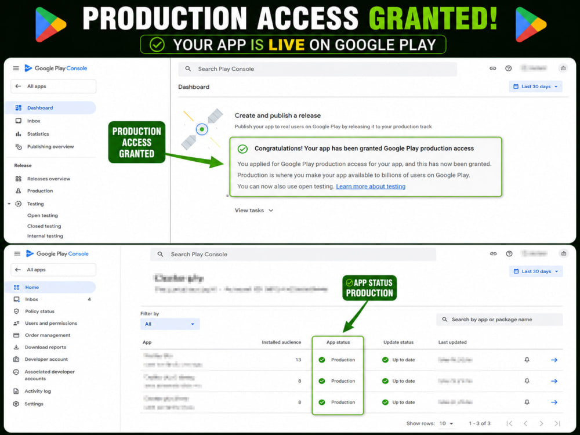
Task: Open hamburger menu in bottom Home console
Action: click(x=17, y=253)
